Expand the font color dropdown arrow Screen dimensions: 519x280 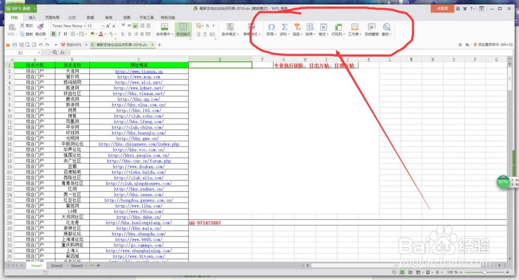tap(105, 34)
